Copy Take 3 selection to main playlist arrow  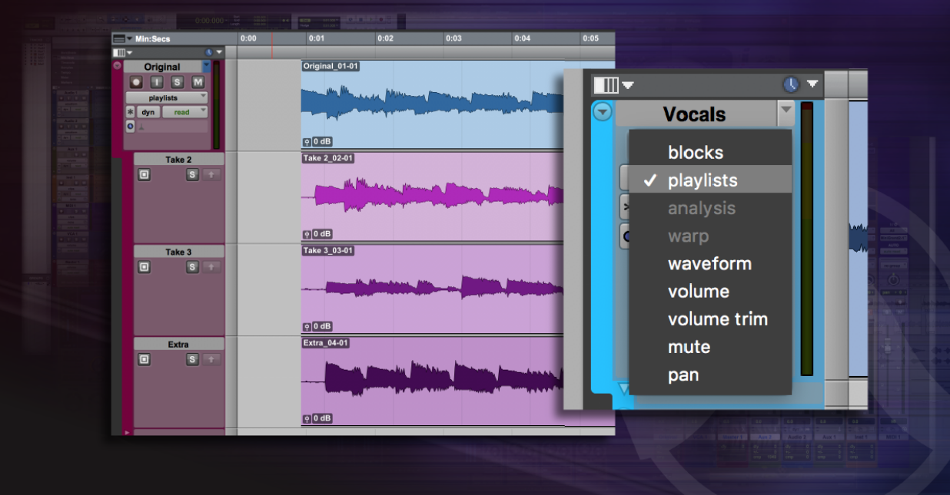[212, 267]
